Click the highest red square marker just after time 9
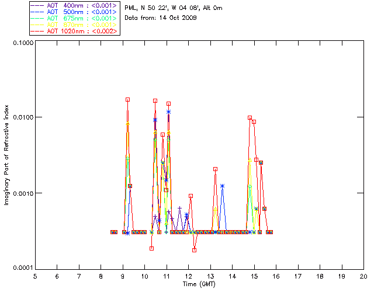The image size is (374, 299). point(127,100)
